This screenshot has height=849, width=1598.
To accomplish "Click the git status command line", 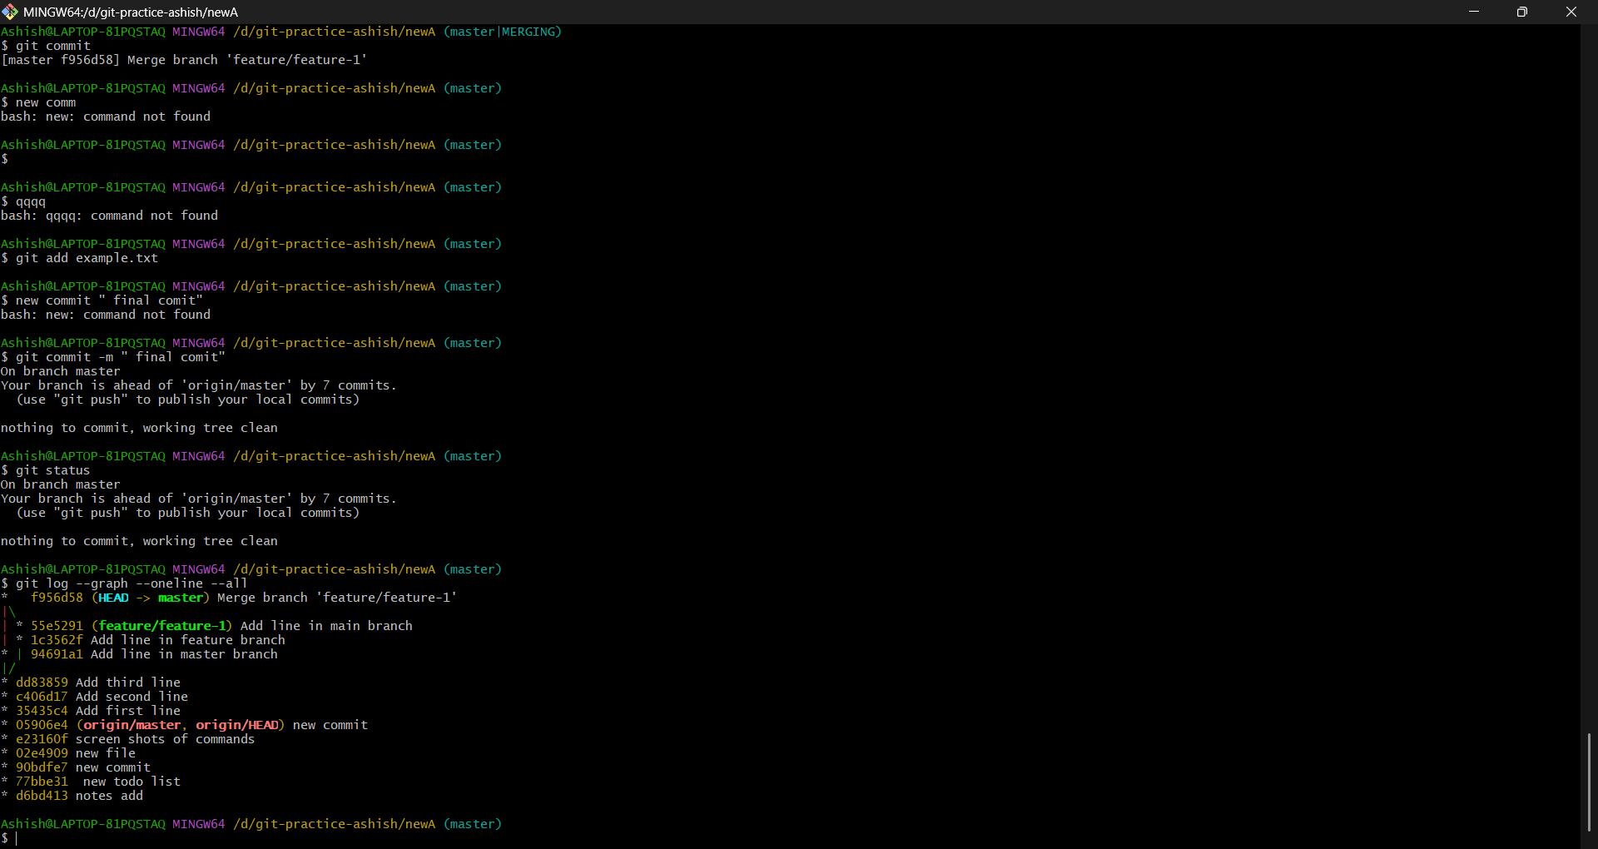I will tap(52, 470).
